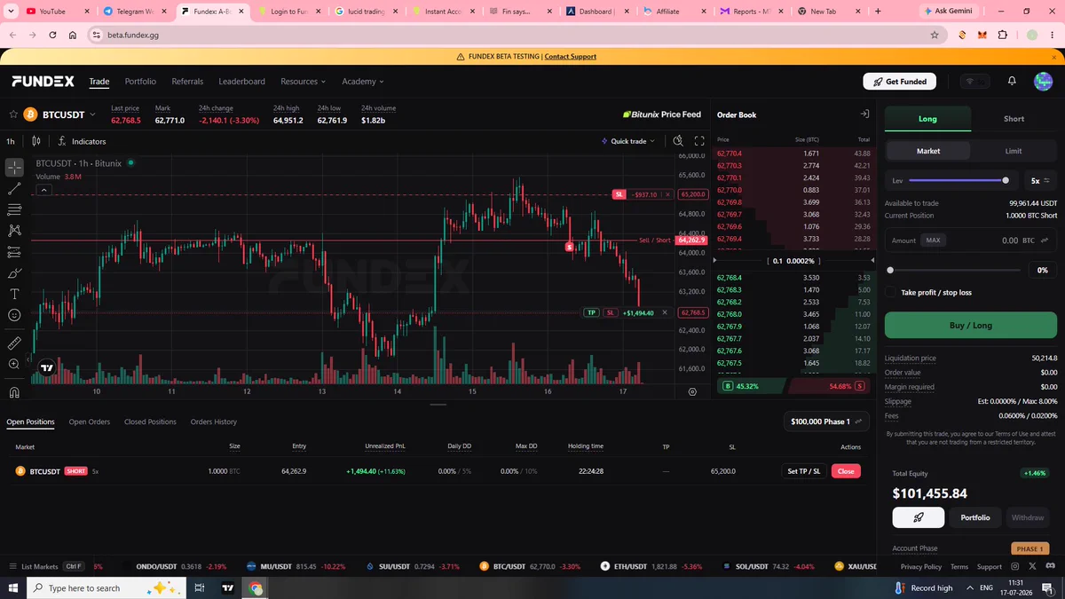Open the Windows taskbar search box

pos(106,588)
